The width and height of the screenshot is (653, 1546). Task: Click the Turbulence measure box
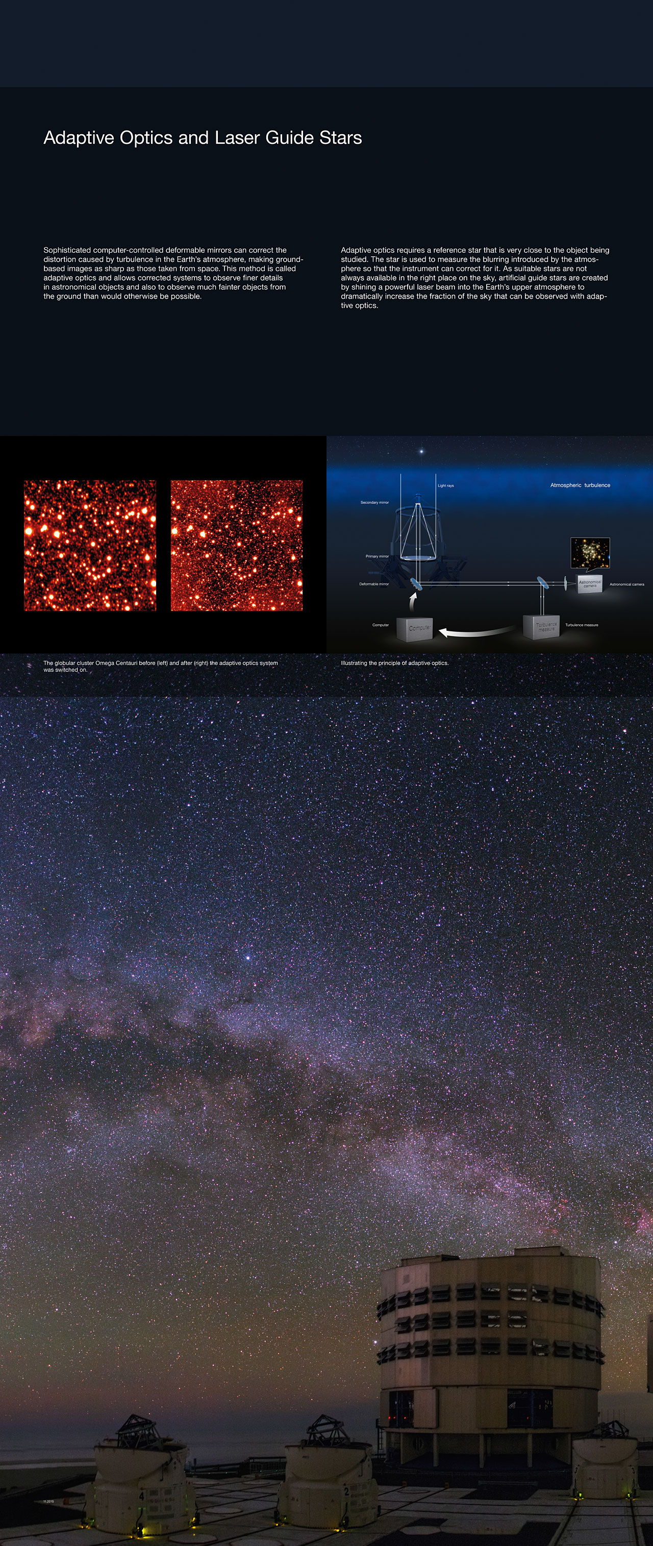click(x=541, y=627)
